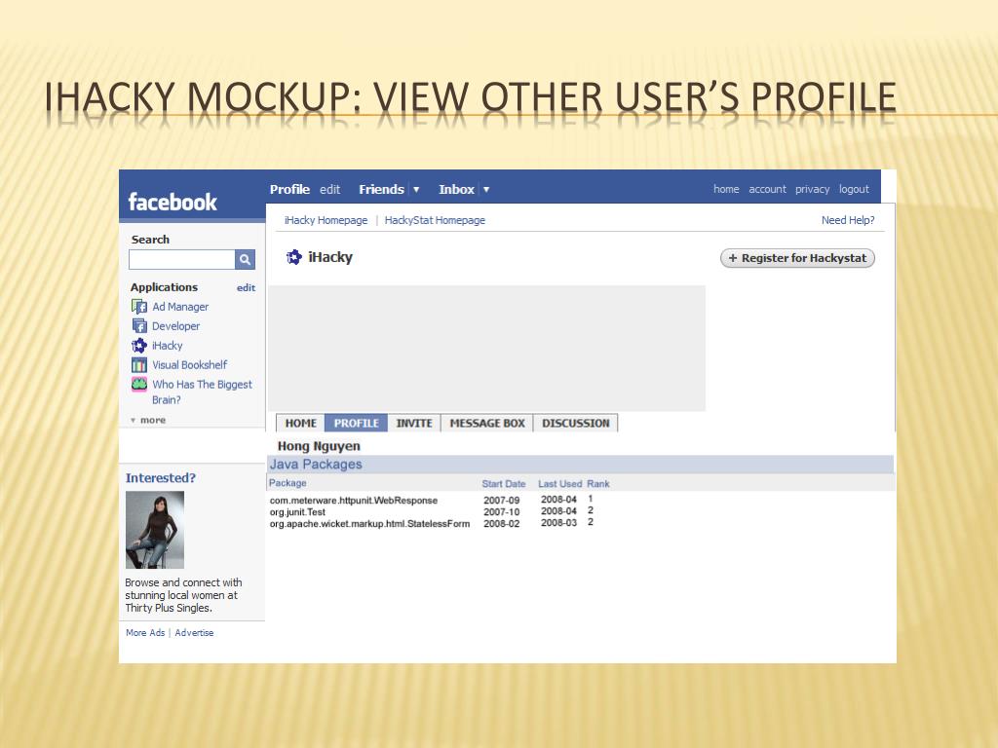Image resolution: width=998 pixels, height=748 pixels.
Task: Click the Last Used column header
Action: point(559,483)
